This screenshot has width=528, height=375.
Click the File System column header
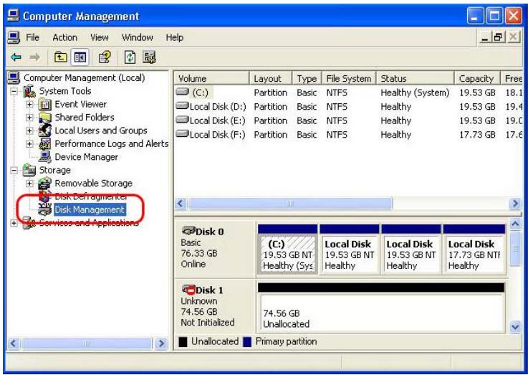coord(348,78)
